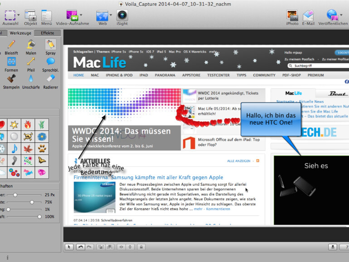Click the lock button in bottom toolbar

[x=141, y=247]
